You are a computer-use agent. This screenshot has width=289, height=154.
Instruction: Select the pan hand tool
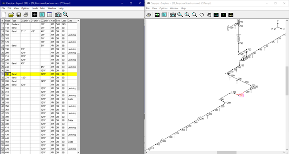[209, 15]
